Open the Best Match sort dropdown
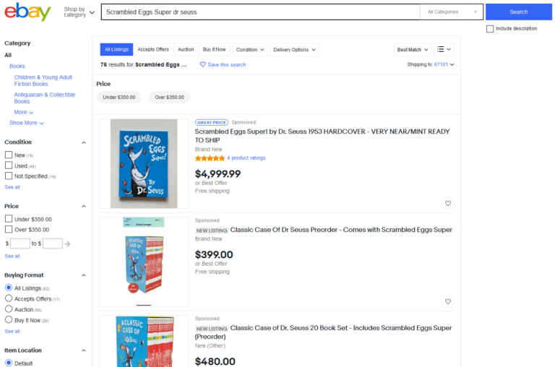 [x=413, y=50]
